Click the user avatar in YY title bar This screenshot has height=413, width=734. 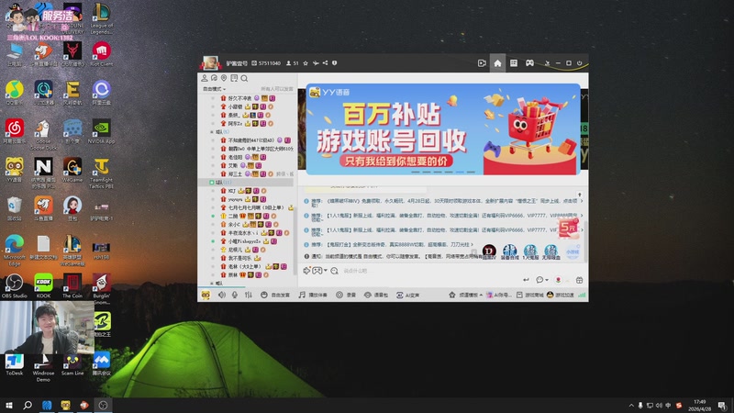point(210,63)
